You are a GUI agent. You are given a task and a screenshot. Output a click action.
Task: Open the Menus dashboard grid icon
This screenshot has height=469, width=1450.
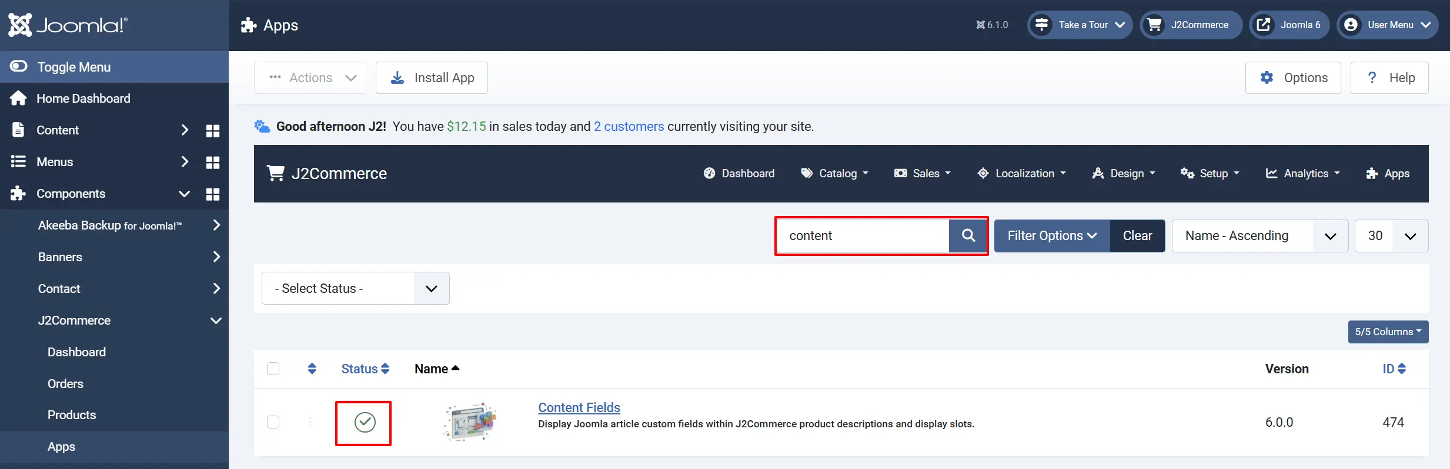213,162
